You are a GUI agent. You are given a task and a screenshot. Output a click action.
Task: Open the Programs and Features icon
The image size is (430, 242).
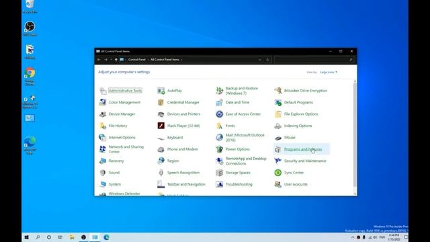tap(277, 149)
